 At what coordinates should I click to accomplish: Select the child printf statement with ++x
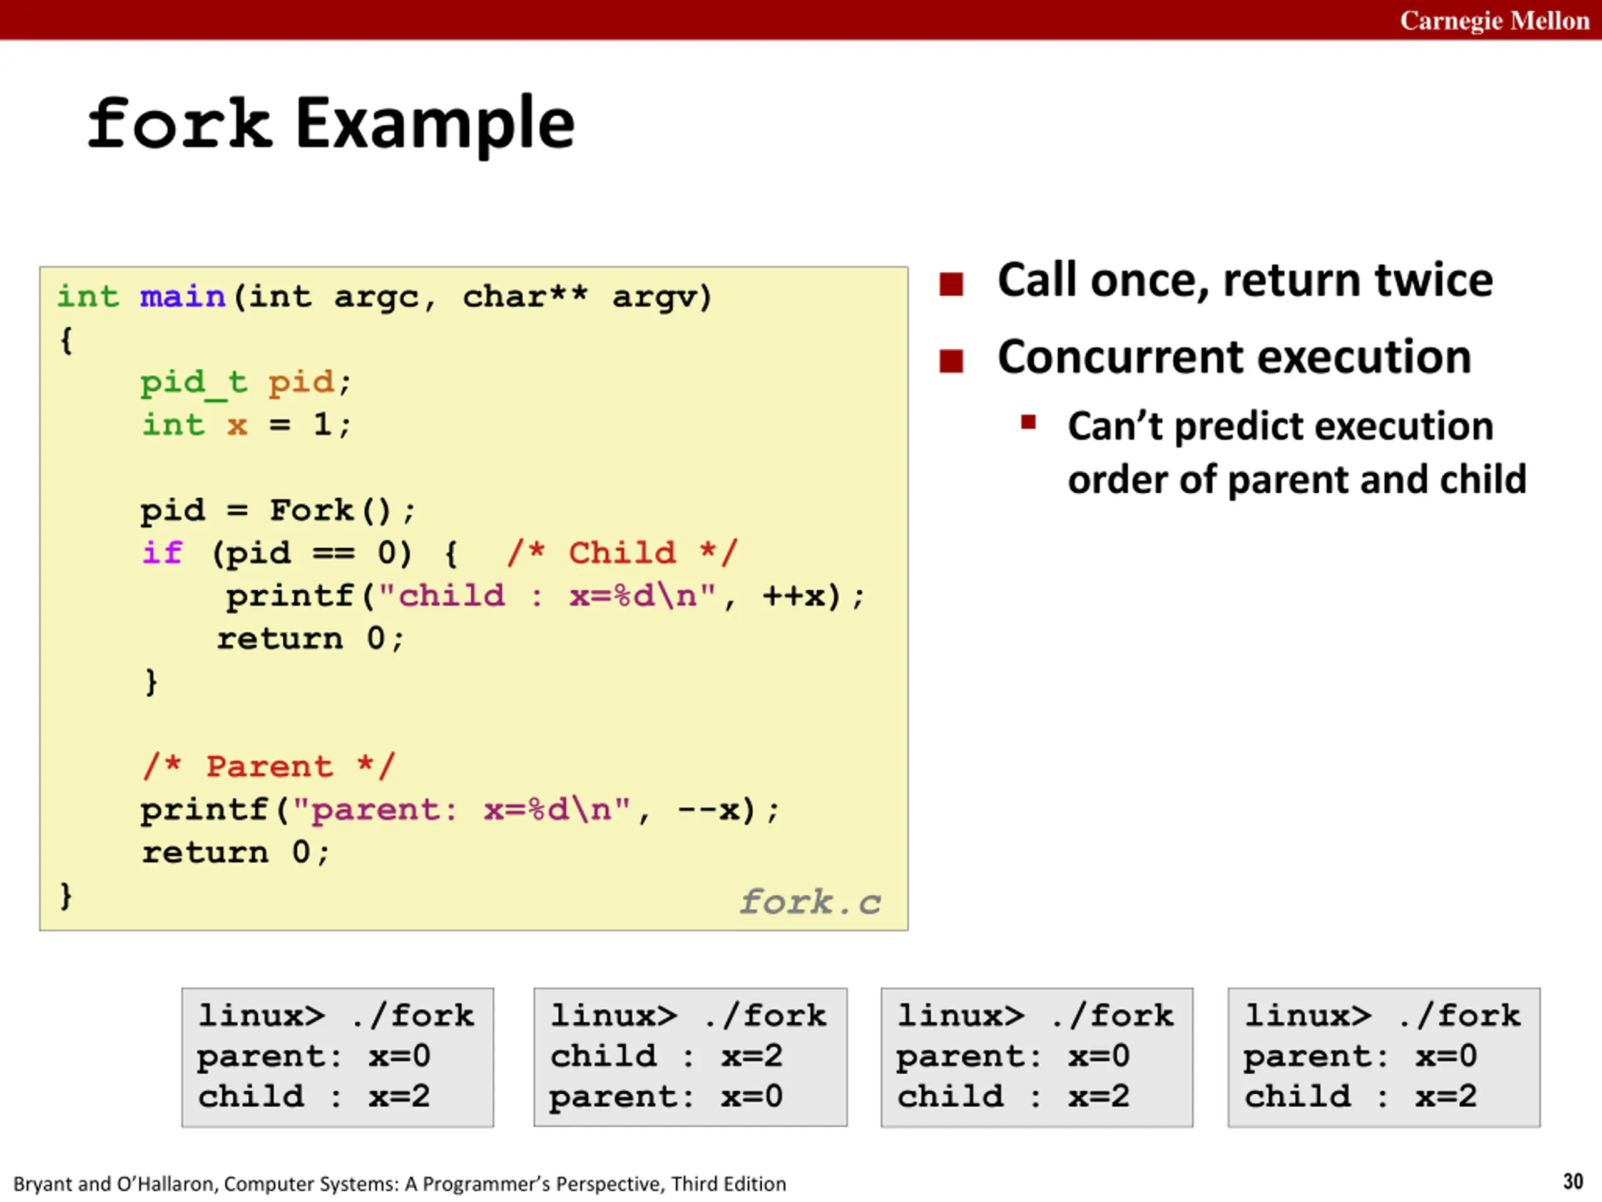(544, 596)
